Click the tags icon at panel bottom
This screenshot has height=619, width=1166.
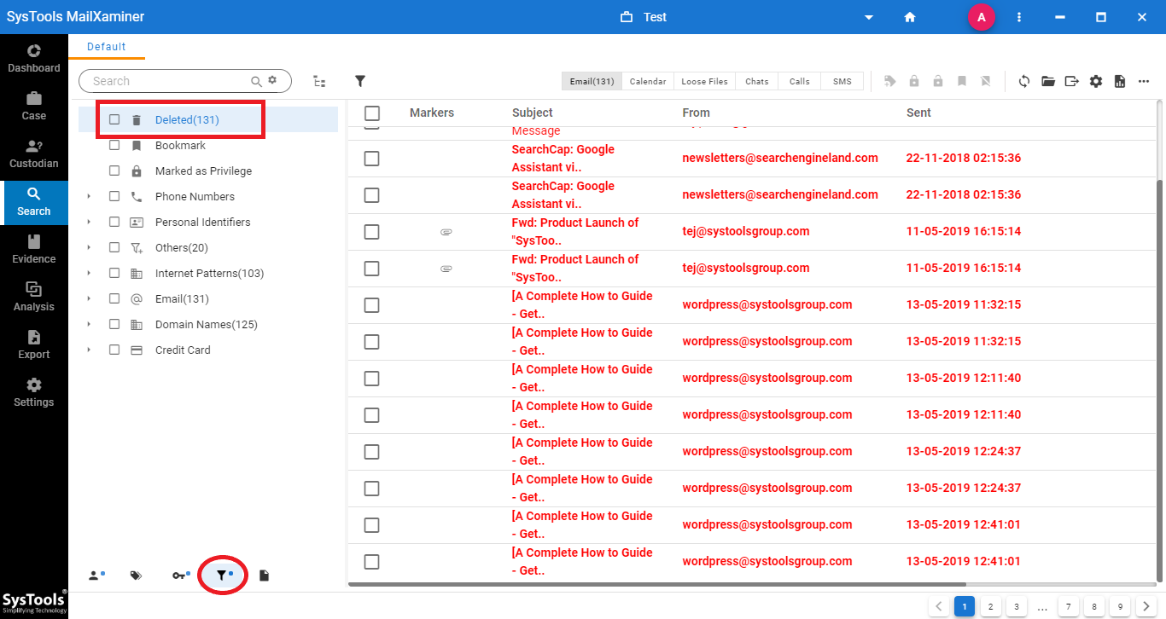pyautogui.click(x=136, y=576)
